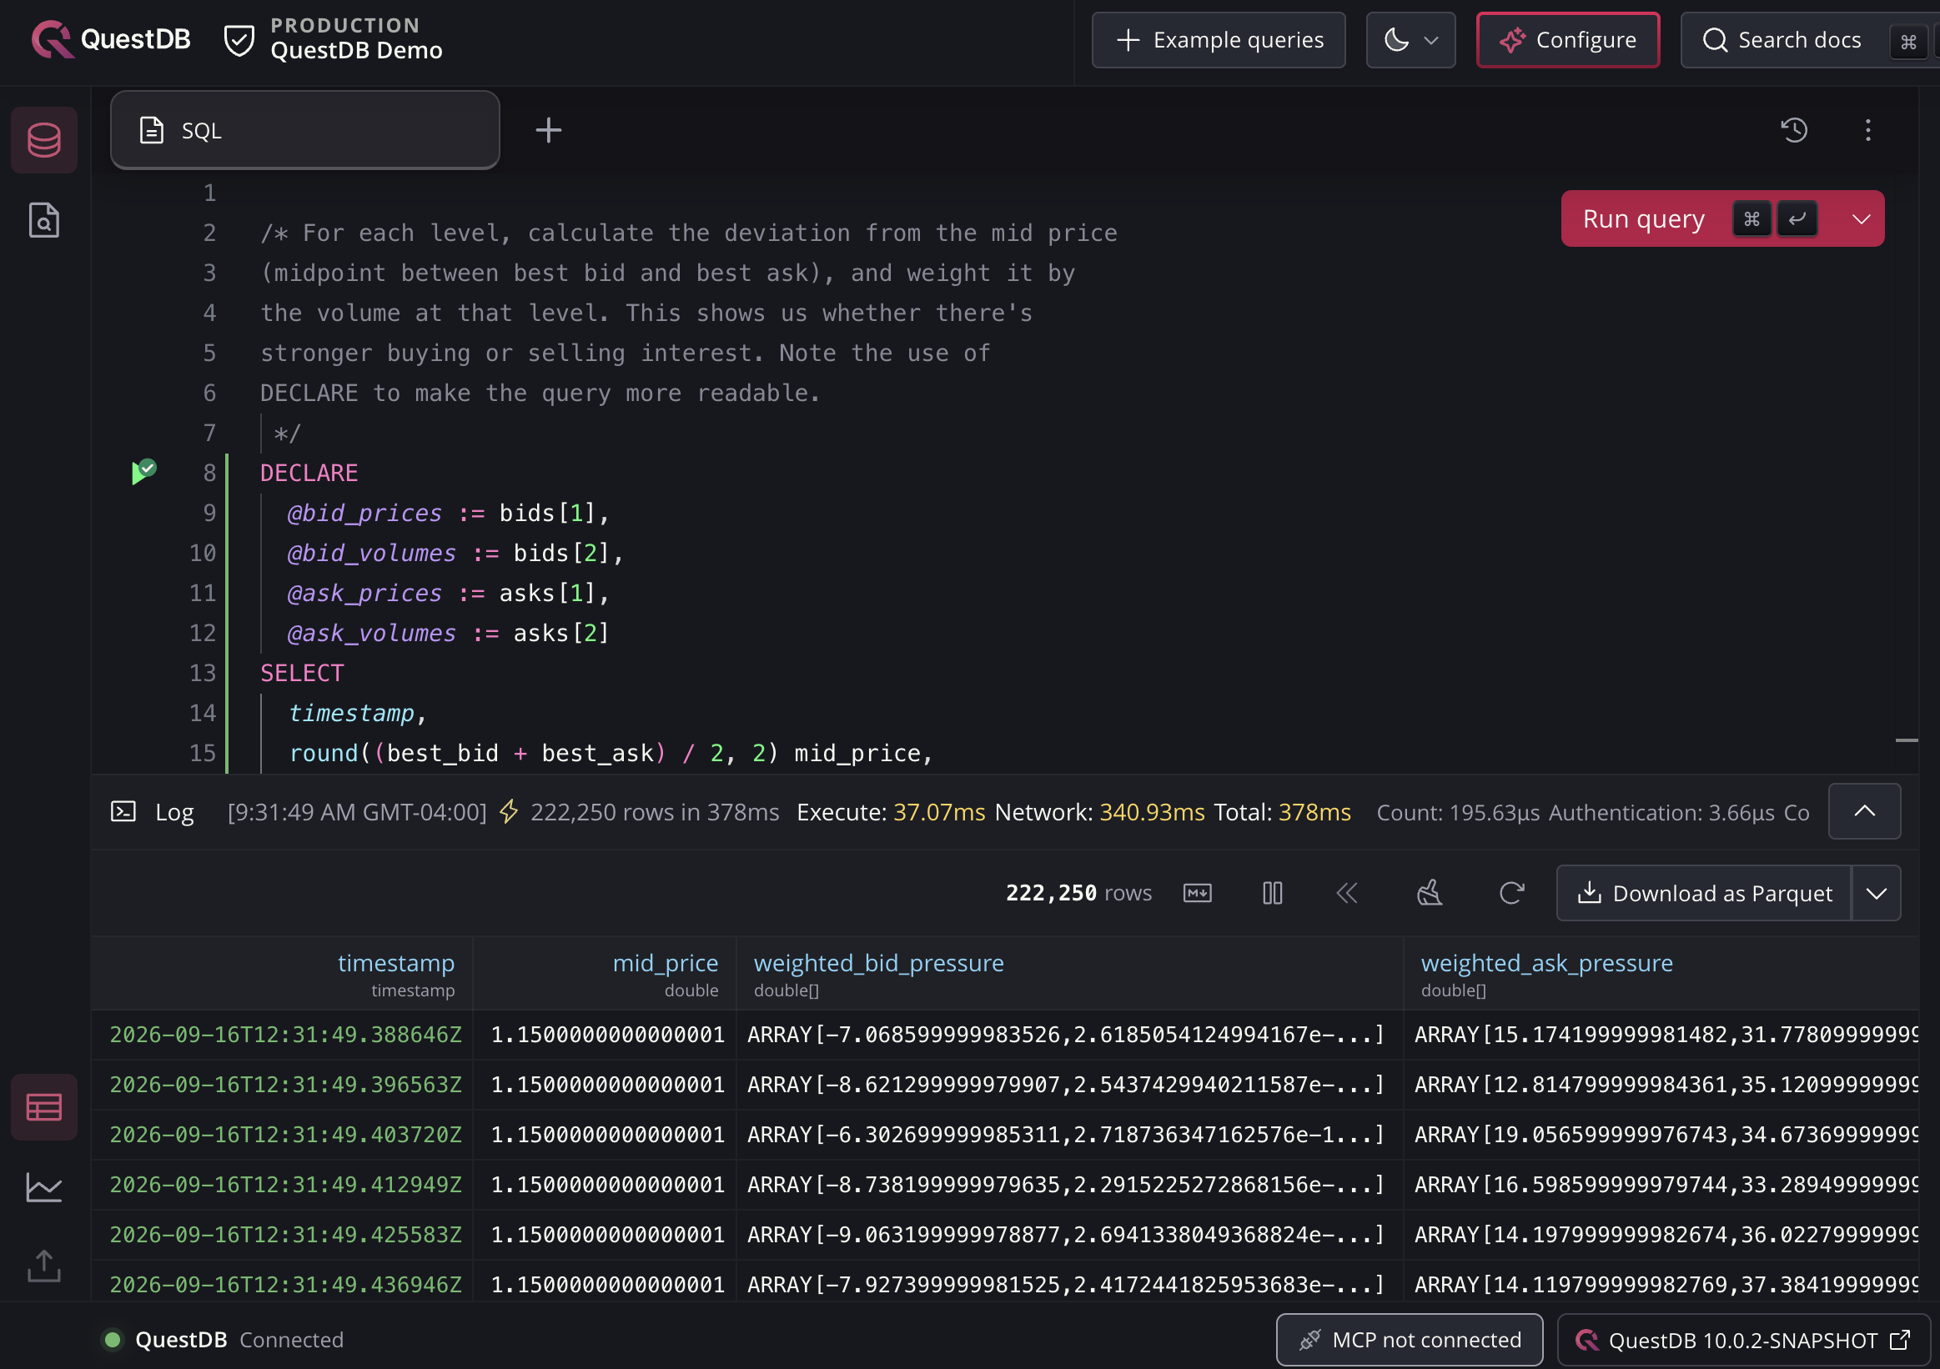This screenshot has width=1940, height=1369.
Task: Open QuestDB 10.0.2-SNAPSHOT link
Action: point(1744,1341)
